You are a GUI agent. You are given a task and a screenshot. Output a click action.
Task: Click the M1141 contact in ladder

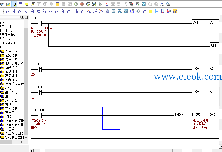coord(39,23)
